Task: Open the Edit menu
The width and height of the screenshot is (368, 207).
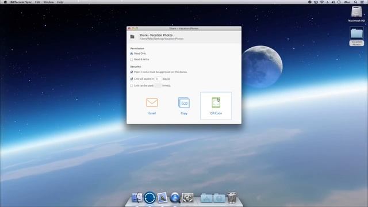Action: click(x=37, y=2)
